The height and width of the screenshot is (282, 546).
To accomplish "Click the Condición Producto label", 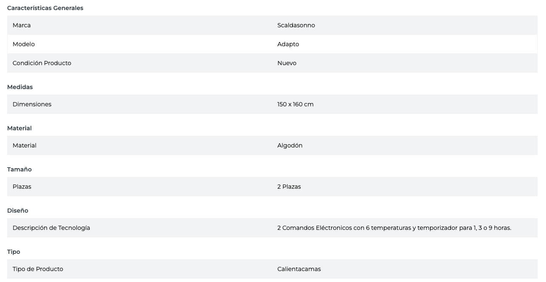I will [x=42, y=63].
